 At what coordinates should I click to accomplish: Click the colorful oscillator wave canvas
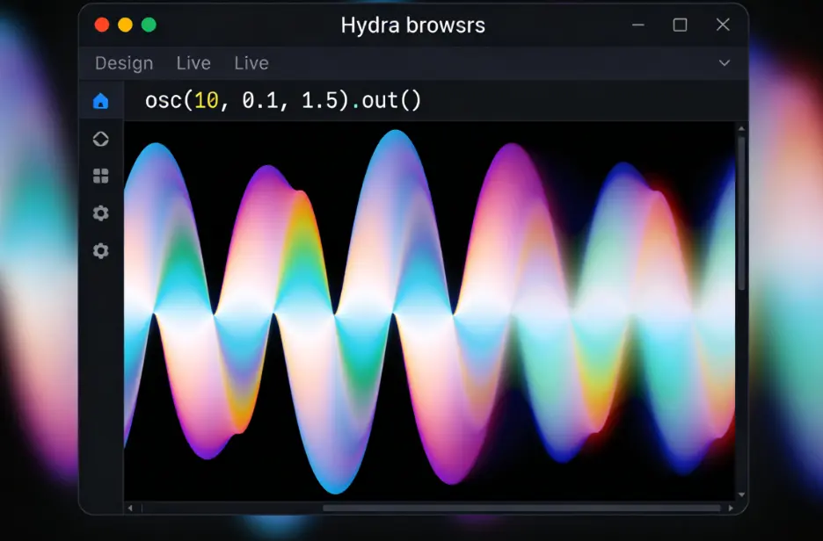429,312
